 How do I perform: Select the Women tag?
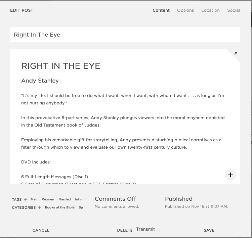tap(48, 199)
